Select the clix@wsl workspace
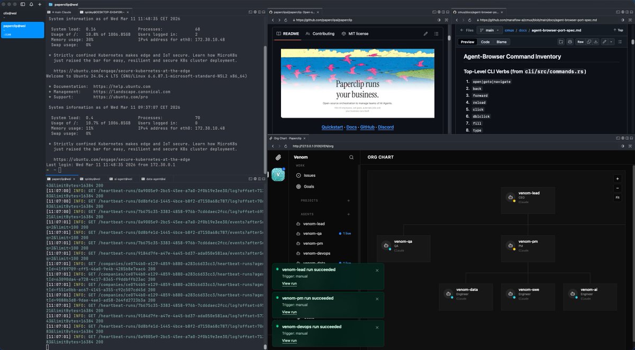Screen dimensions: 635x350 coord(22,15)
